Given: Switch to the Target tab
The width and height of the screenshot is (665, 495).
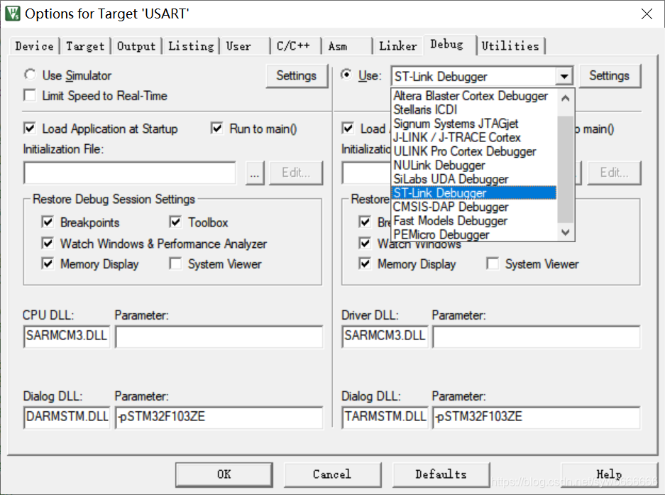Looking at the screenshot, I should pos(85,46).
